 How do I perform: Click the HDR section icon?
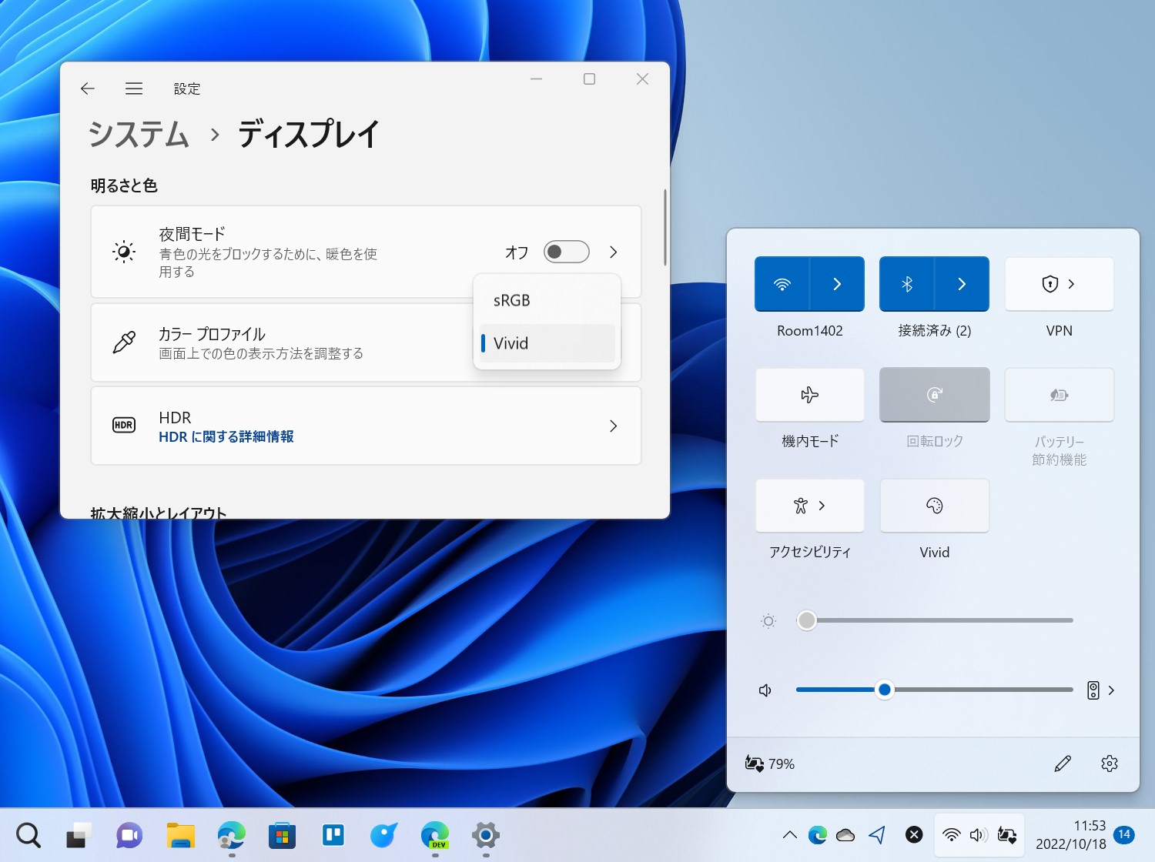(x=124, y=425)
